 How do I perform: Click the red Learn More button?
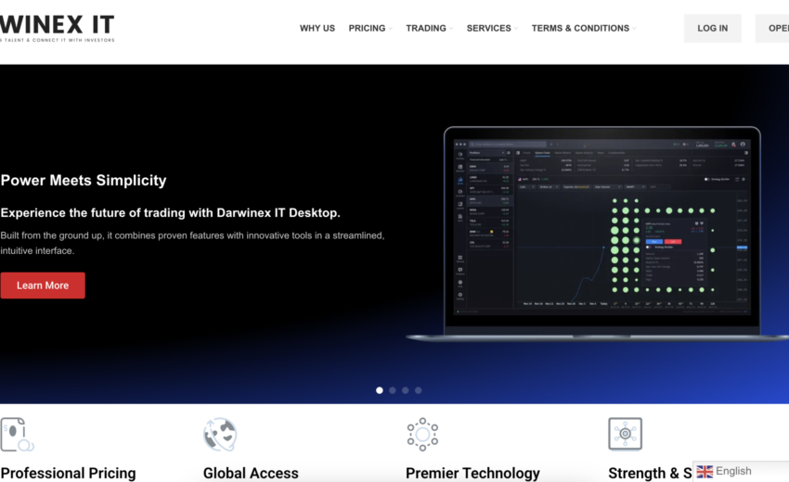tap(43, 285)
